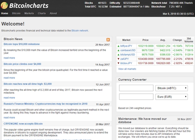This screenshot has height=140, width=195.
Task: Open the zaifJPY market link
Action: [125, 59]
